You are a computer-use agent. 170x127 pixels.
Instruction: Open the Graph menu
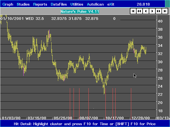click(x=8, y=4)
